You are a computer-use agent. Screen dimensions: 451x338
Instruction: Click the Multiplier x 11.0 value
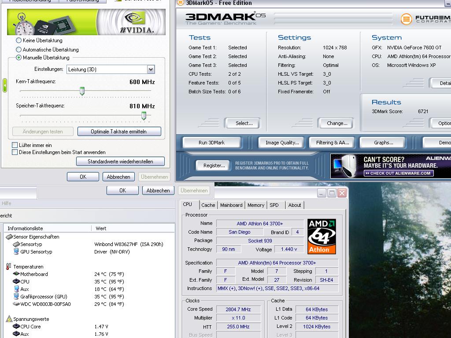(x=238, y=318)
